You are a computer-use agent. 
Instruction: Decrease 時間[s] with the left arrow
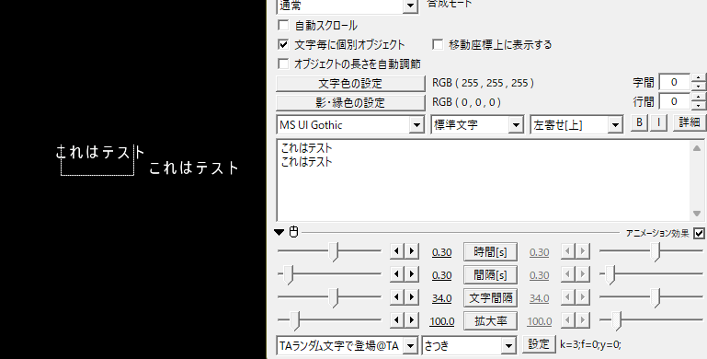pyautogui.click(x=397, y=251)
